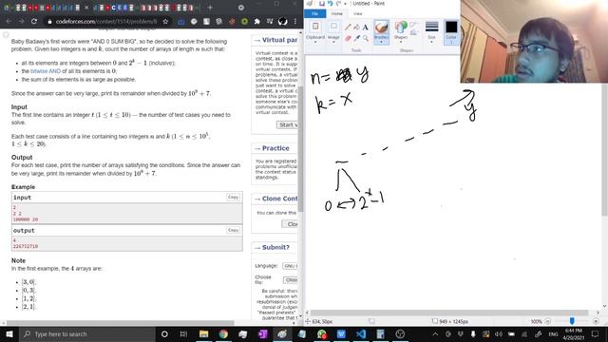Screen dimensions: 608x342
Task: Open the Chrome extensions puzzle icon
Action: (x=257, y=21)
